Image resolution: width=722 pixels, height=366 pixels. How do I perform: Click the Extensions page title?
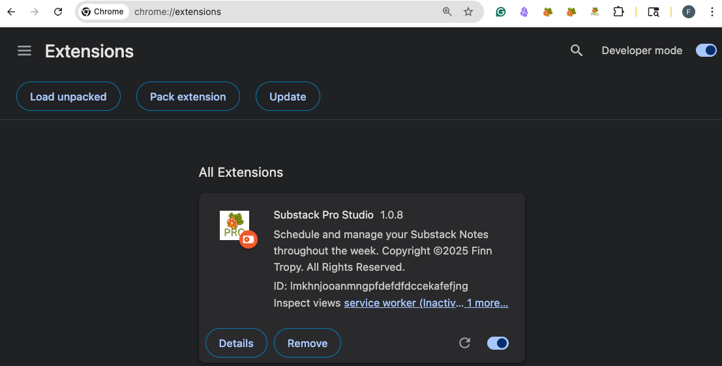tap(89, 51)
